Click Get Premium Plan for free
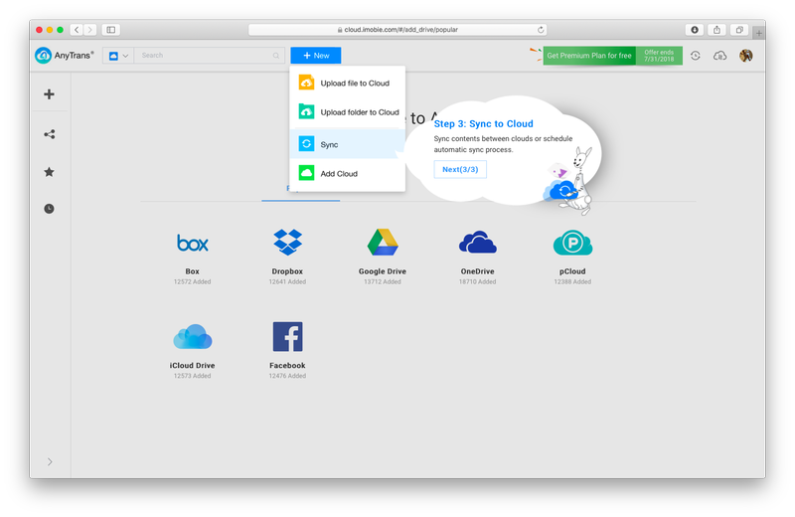795x517 pixels. click(589, 56)
